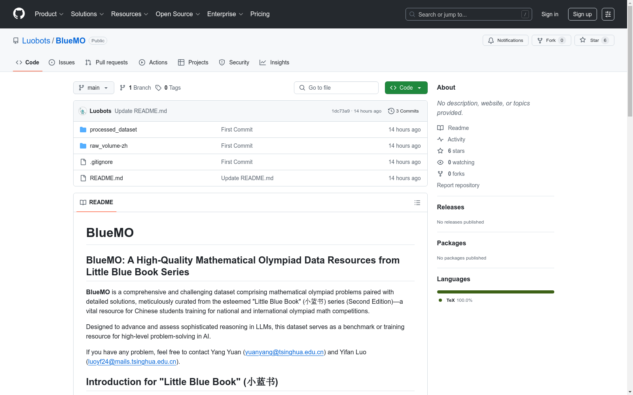The height and width of the screenshot is (395, 633).
Task: Open the raw_volume-zh folder
Action: (x=109, y=146)
